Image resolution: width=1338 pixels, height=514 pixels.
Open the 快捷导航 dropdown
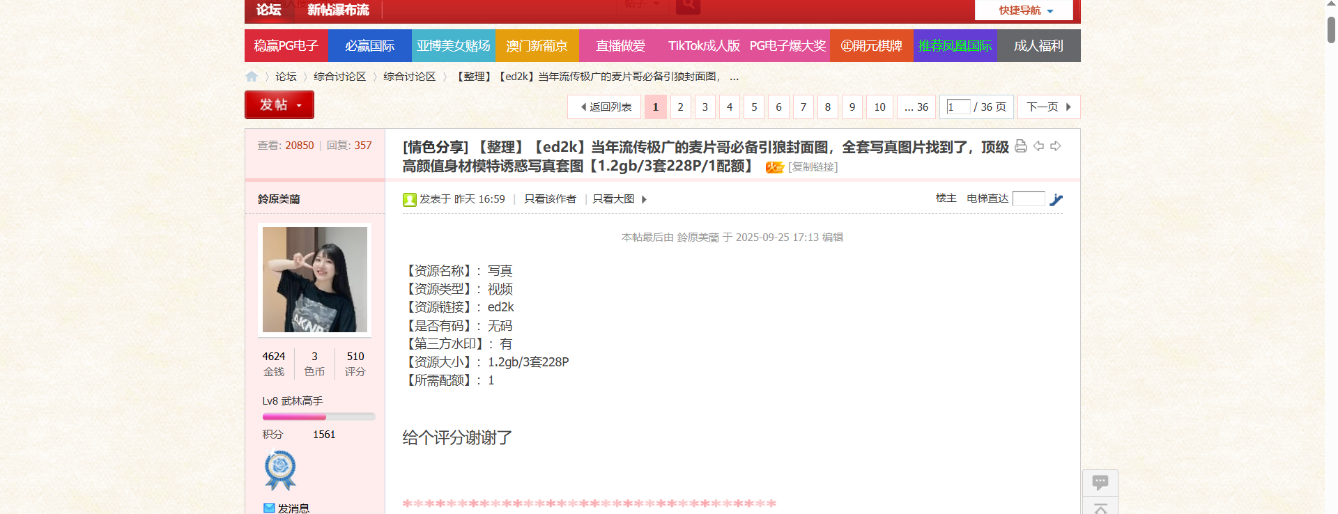pos(1024,10)
